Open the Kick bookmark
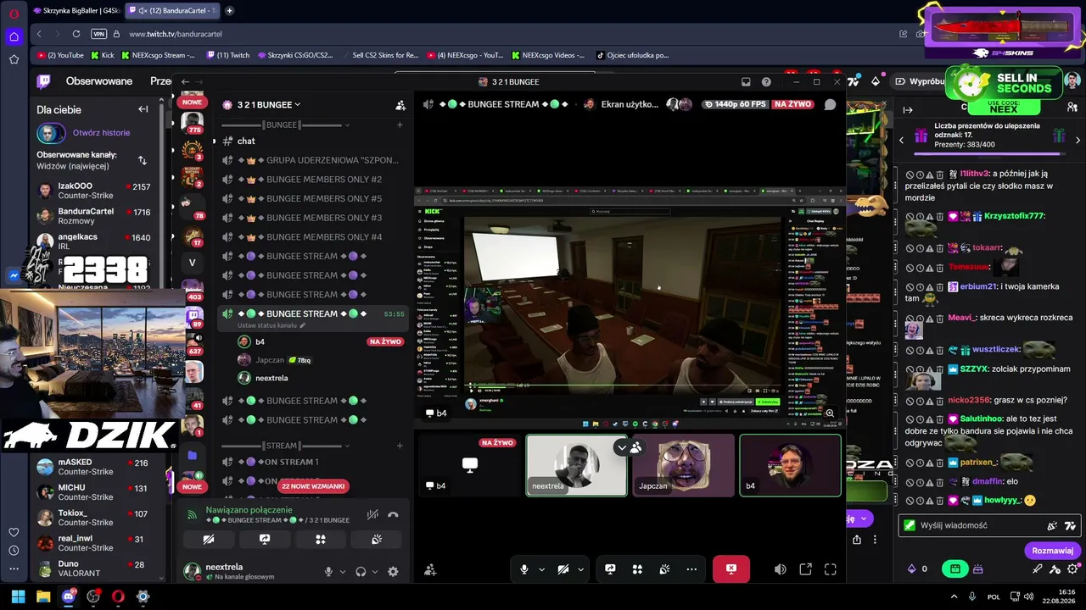 102,55
